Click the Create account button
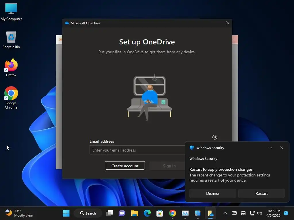294x220 pixels. [125, 166]
